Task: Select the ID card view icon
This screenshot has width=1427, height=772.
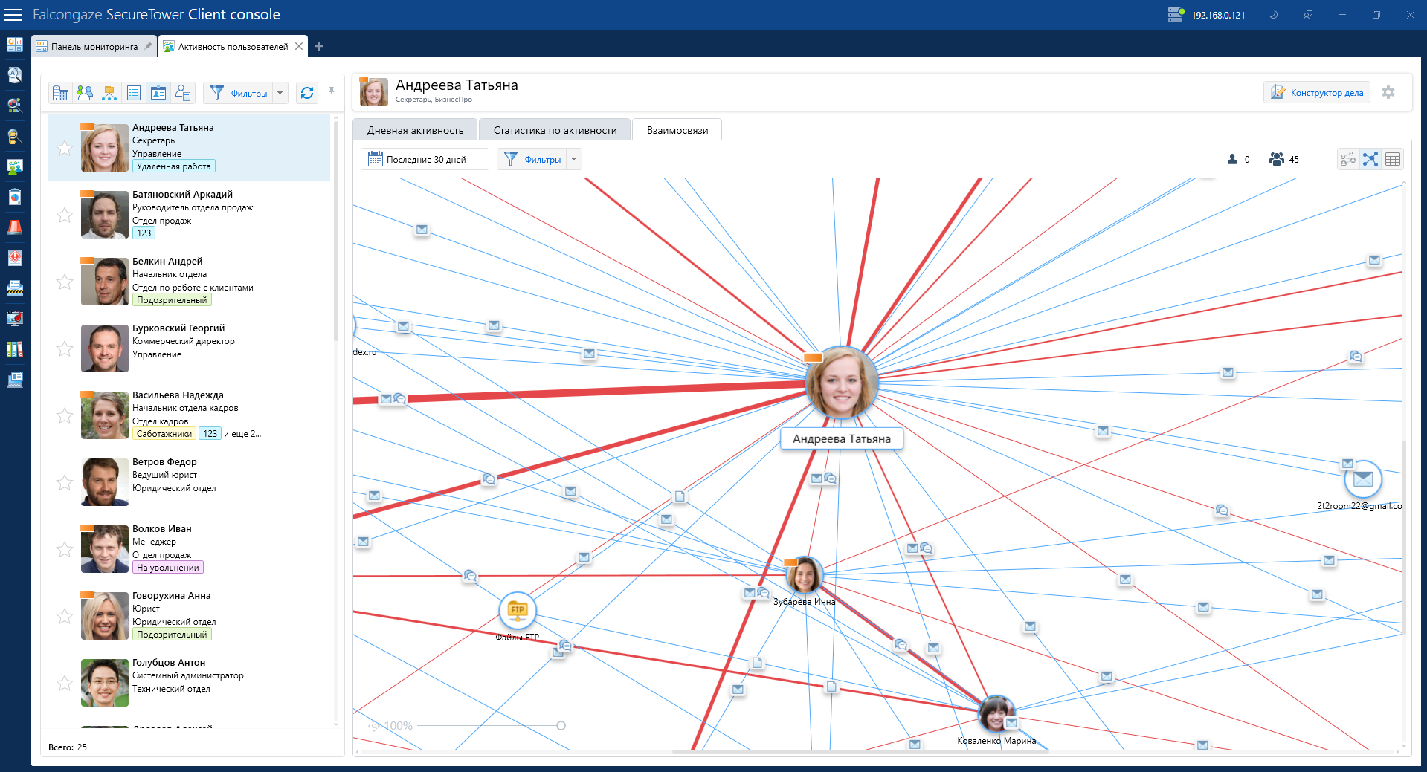Action: tap(158, 93)
